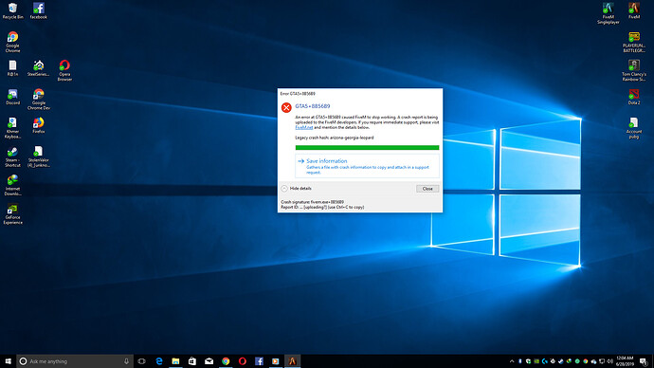This screenshot has height=368, width=654.
Task: Select Account pubg file on desktop
Action: 634,128
